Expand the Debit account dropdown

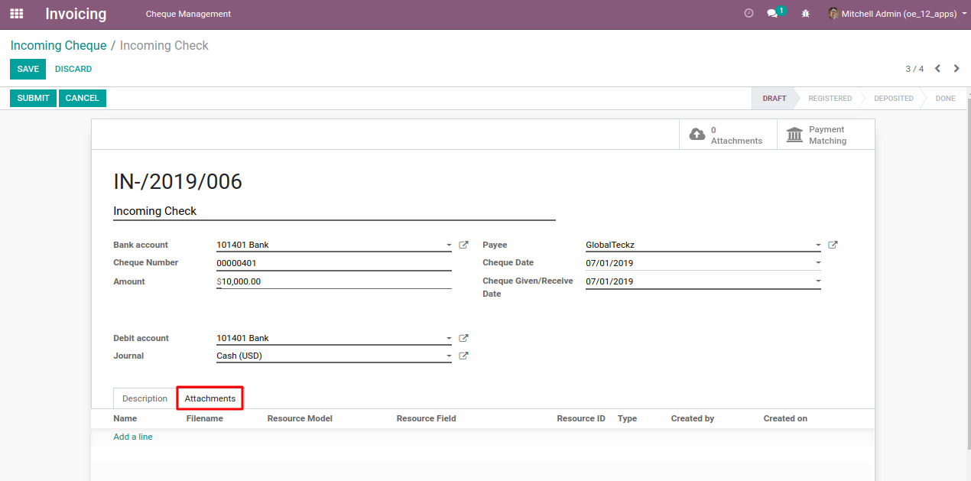click(x=449, y=338)
